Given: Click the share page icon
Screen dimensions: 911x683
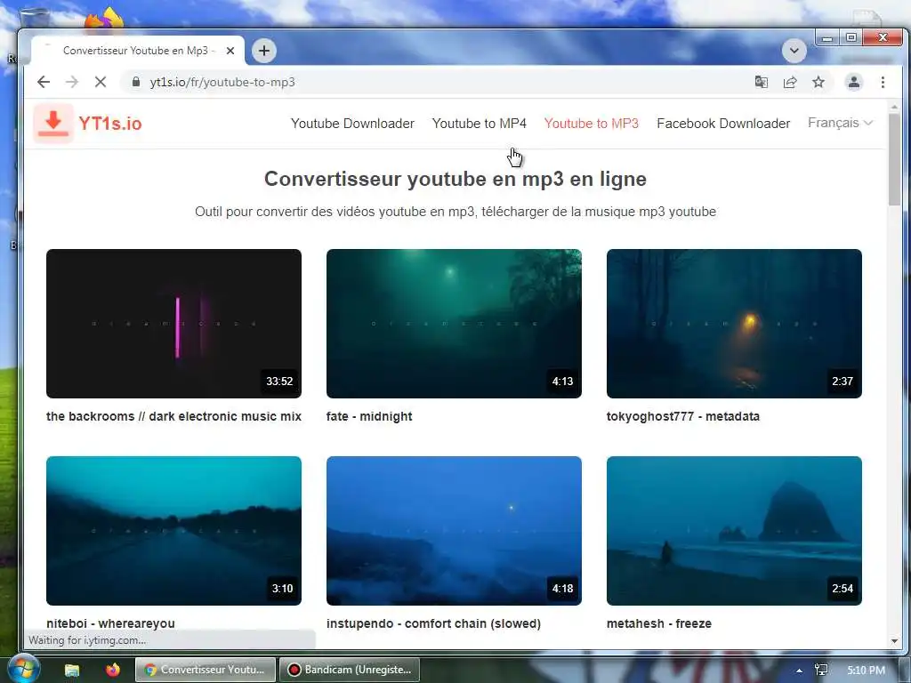Looking at the screenshot, I should [x=790, y=82].
